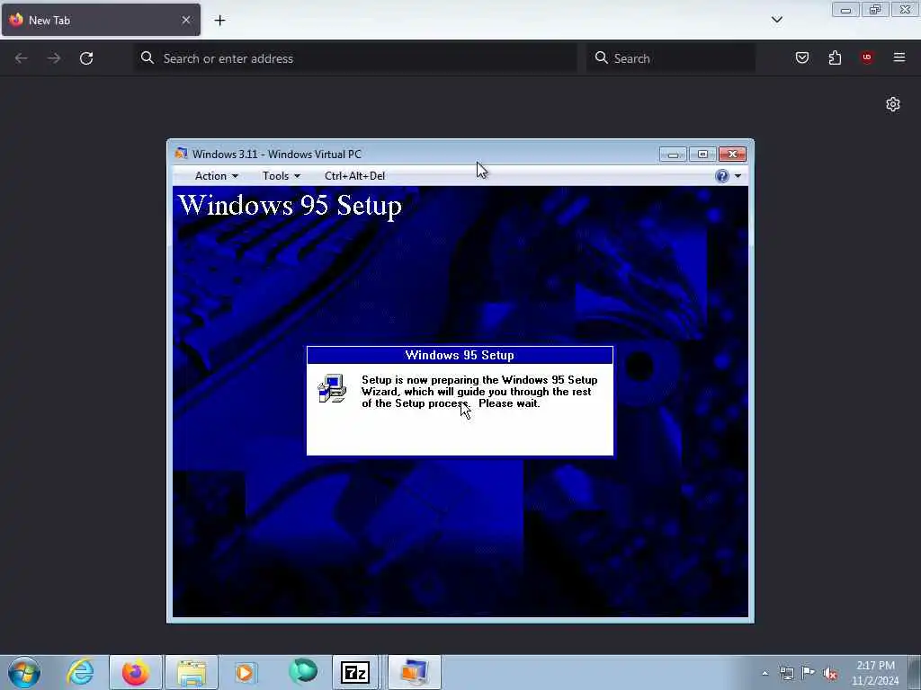
Task: Click the muted volume tray icon
Action: 830,674
